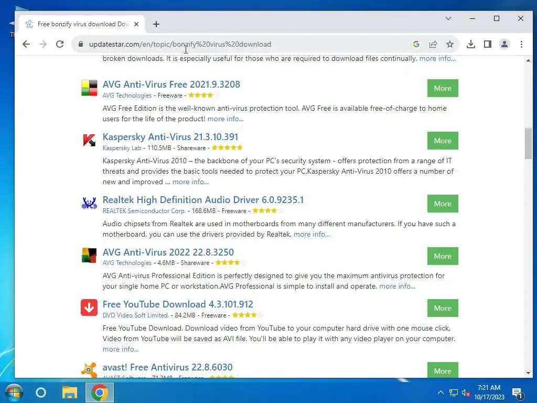537x403 pixels.
Task: Click the scrollbar up arrow
Action: [x=528, y=60]
